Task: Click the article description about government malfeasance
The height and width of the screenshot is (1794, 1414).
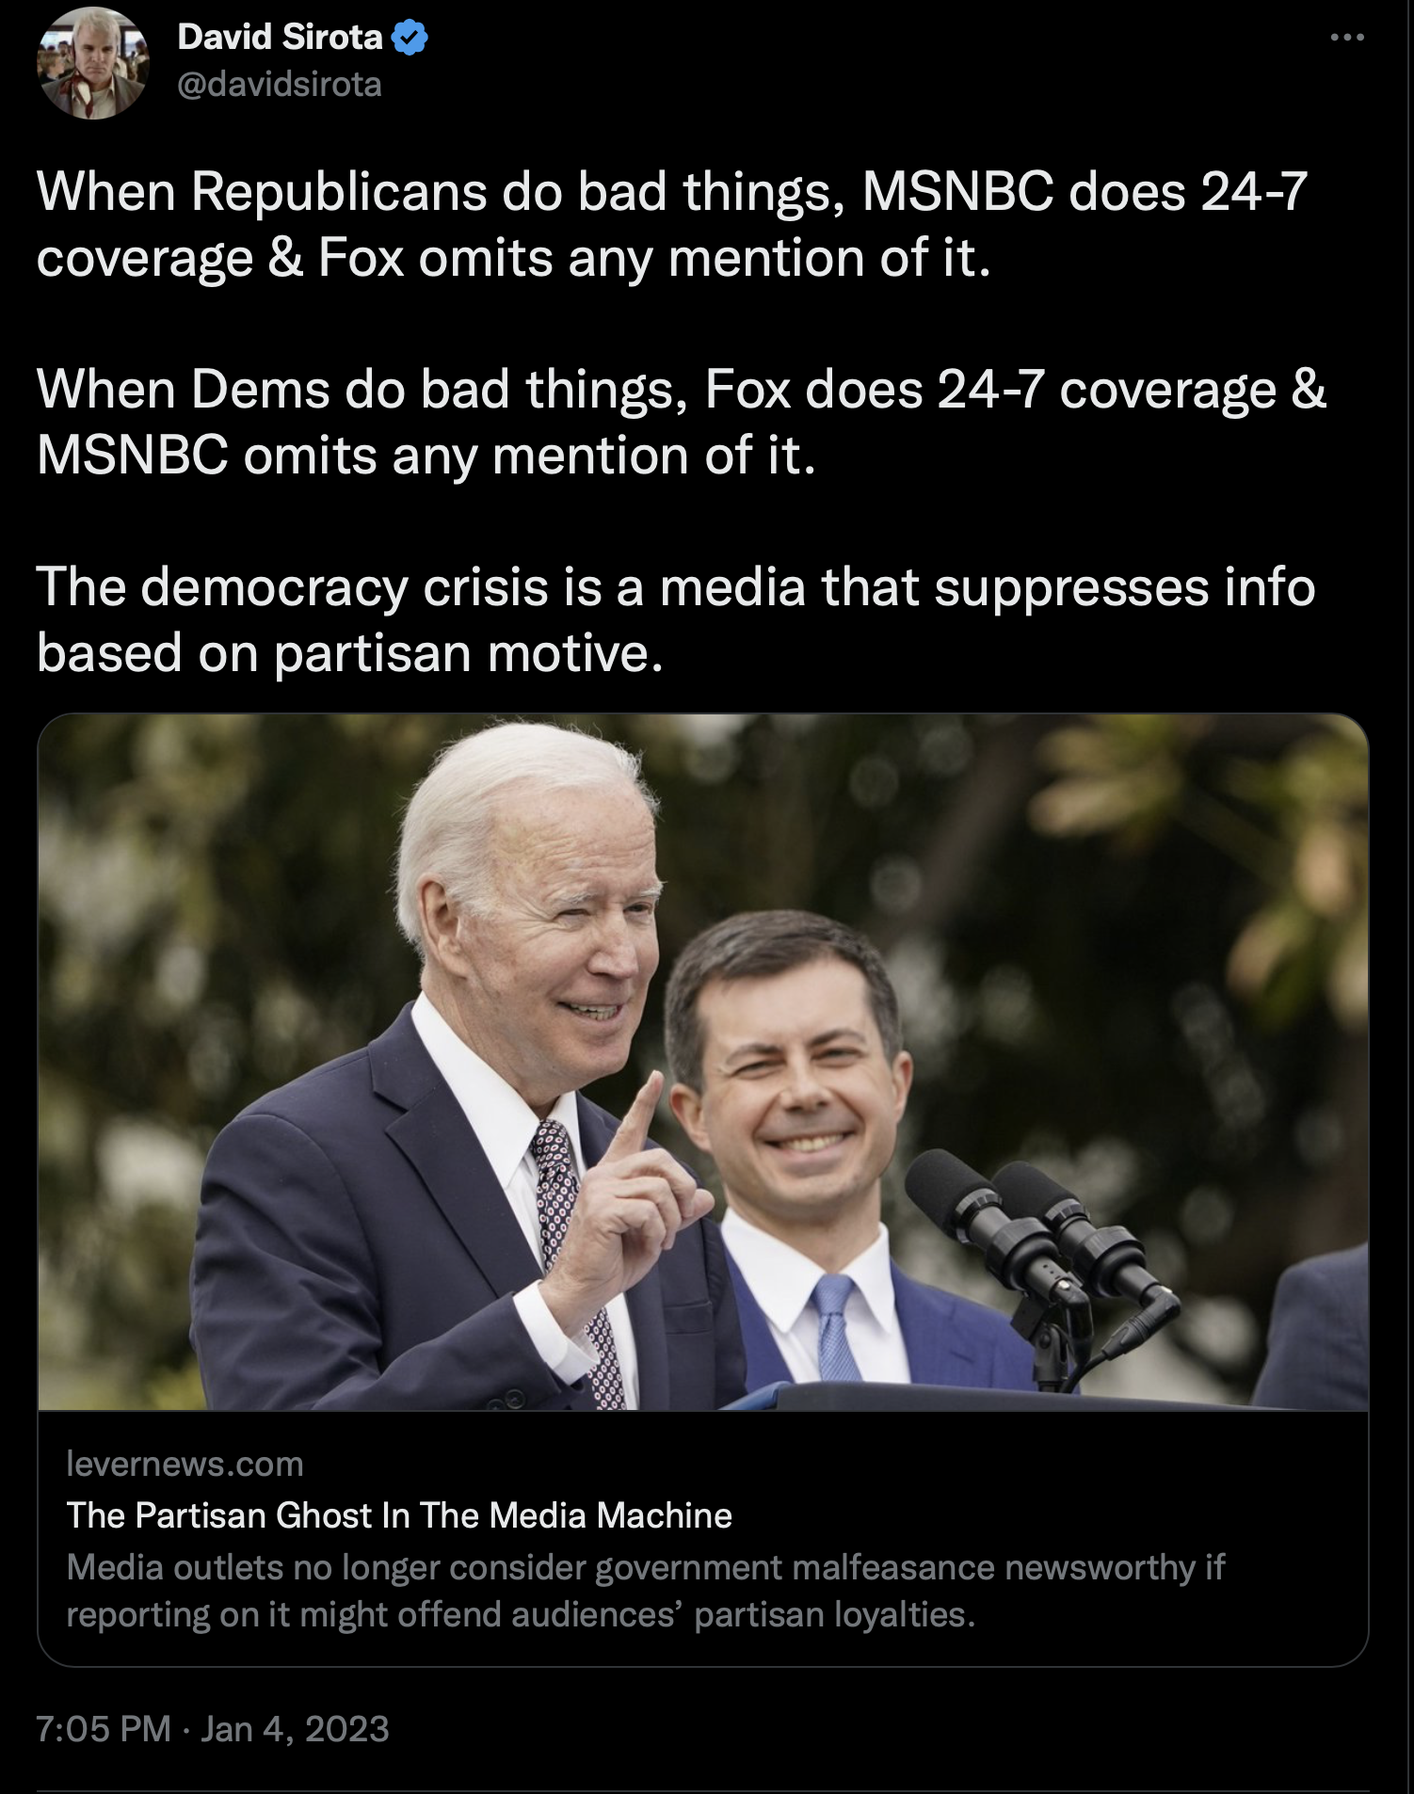Action: coord(646,1591)
